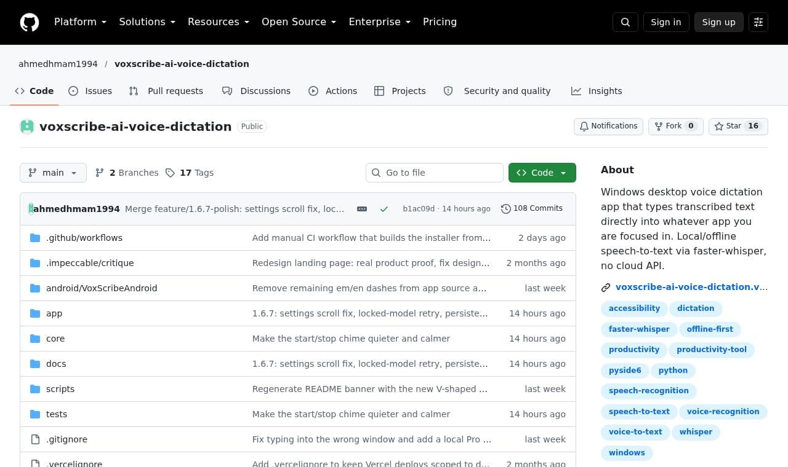Open the android/VoxScribeAndroid folder

pyautogui.click(x=102, y=288)
